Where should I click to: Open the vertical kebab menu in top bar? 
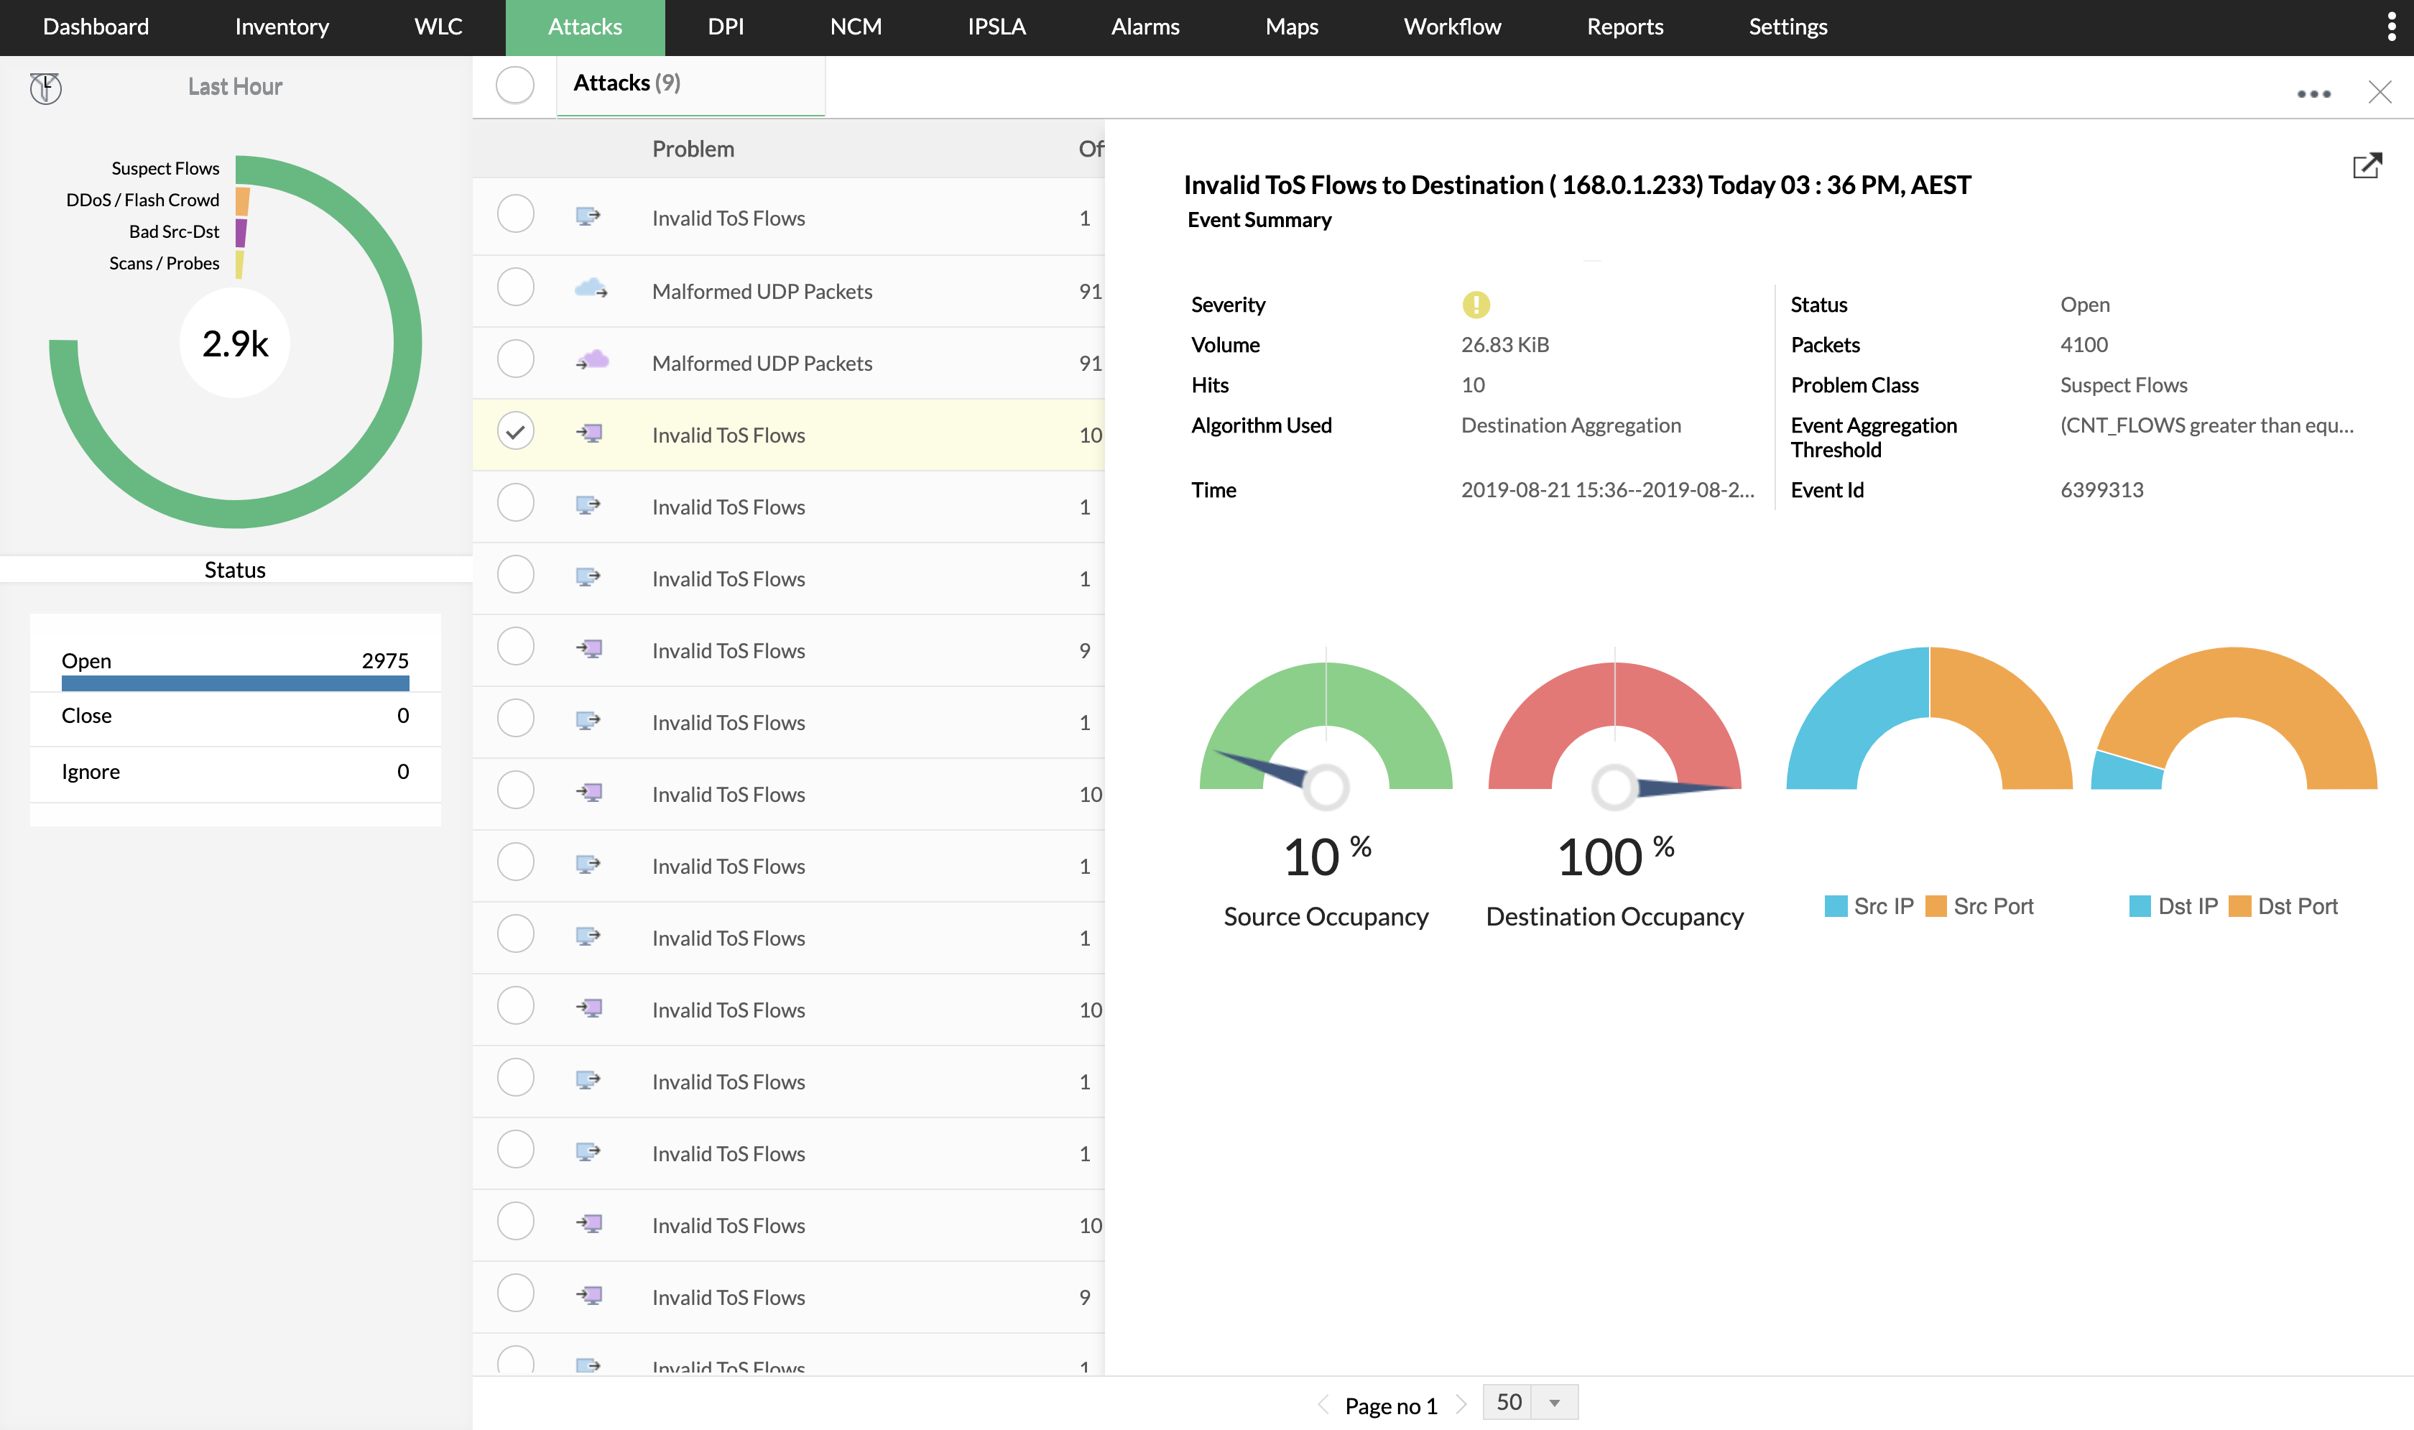2391,26
